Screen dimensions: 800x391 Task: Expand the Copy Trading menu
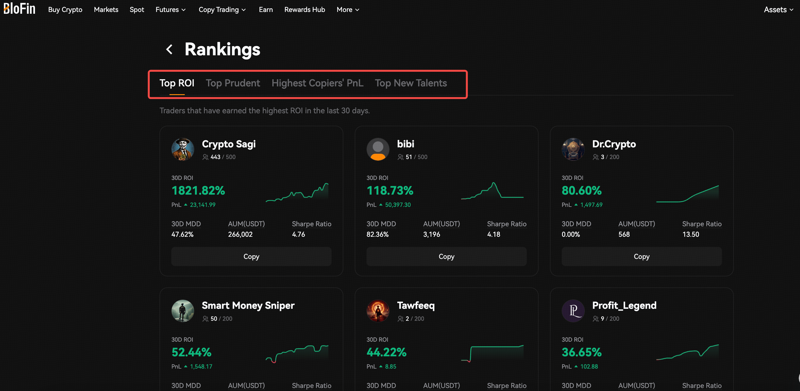(222, 10)
